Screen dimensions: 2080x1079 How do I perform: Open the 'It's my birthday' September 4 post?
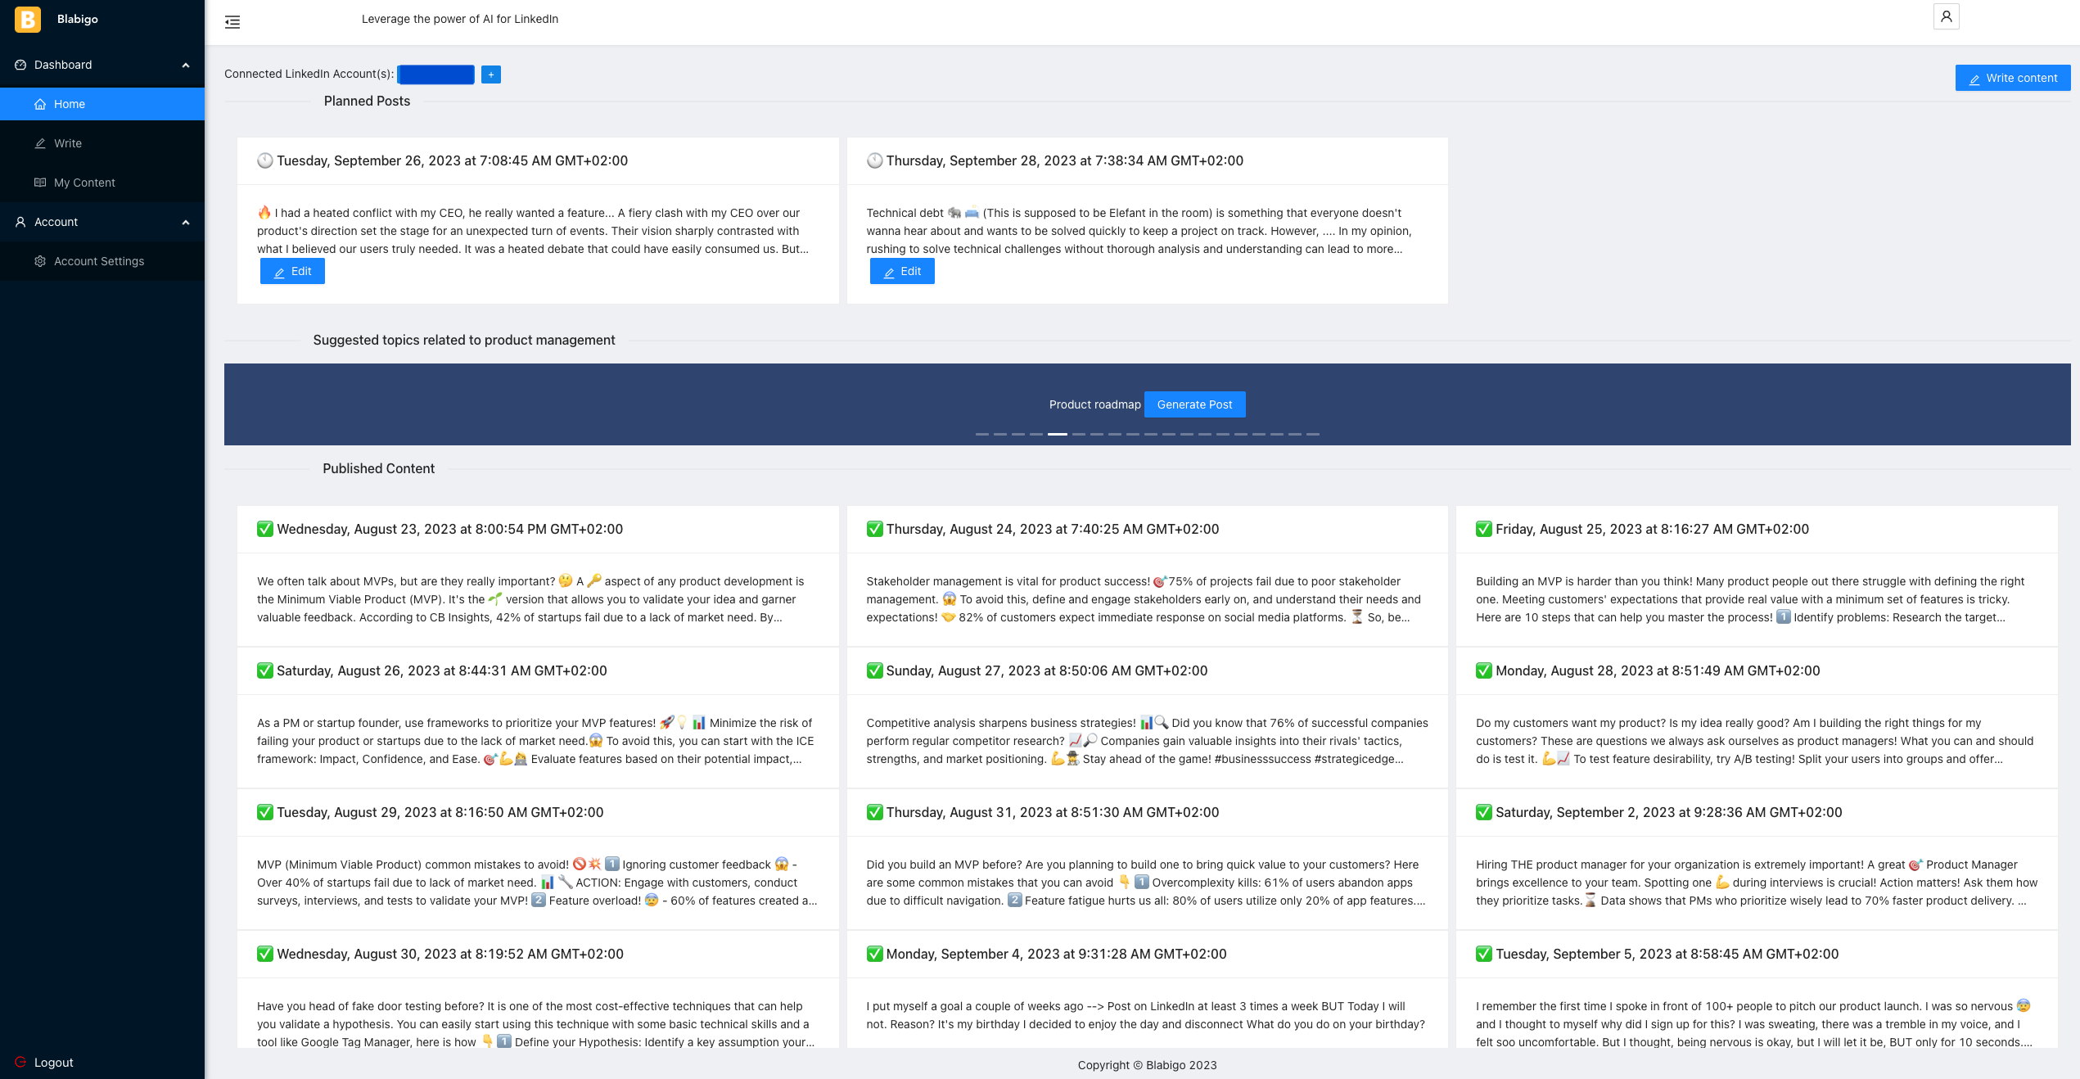point(1146,1015)
